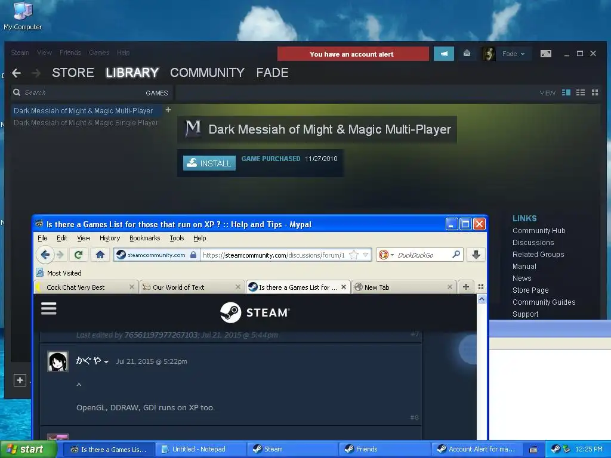
Task: Open the Most Visited bookmarks button
Action: pos(59,273)
